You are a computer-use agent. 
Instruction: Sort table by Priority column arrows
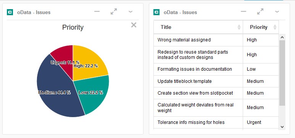click(275, 27)
